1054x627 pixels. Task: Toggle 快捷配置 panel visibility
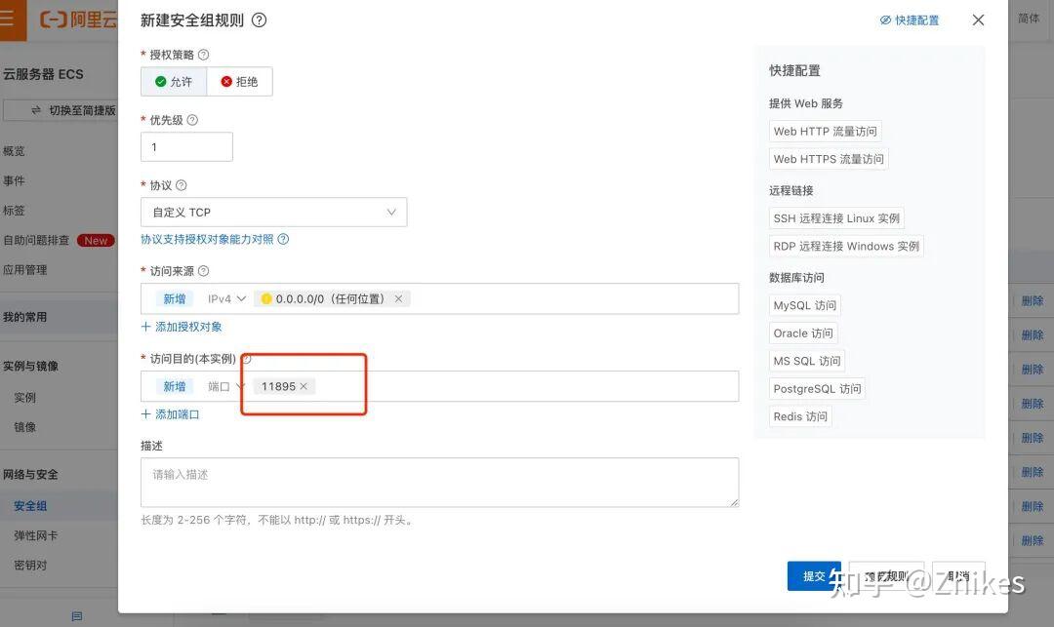(910, 20)
